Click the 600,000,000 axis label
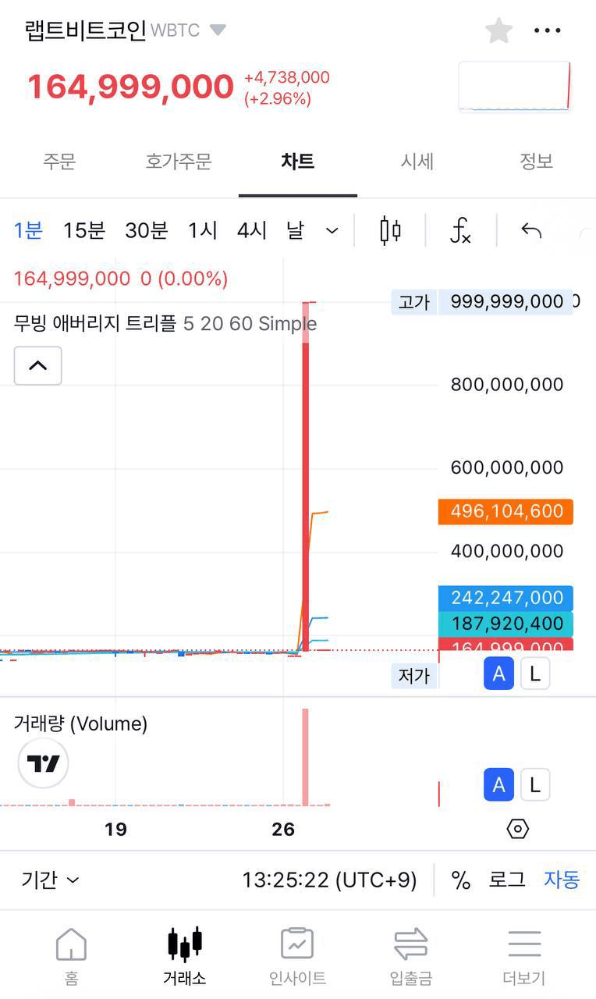The image size is (596, 999). pos(507,468)
